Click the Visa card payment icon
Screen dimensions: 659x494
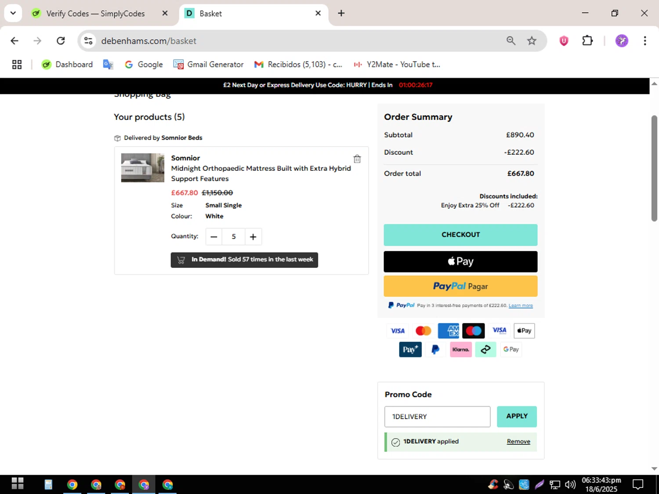(x=398, y=331)
